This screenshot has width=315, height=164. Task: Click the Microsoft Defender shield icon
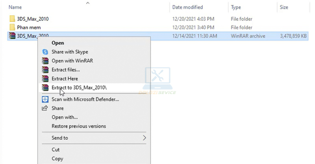[x=45, y=99]
